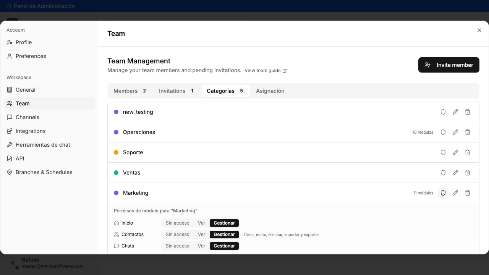Switch to Members tab
The image size is (489, 275).
tap(130, 91)
